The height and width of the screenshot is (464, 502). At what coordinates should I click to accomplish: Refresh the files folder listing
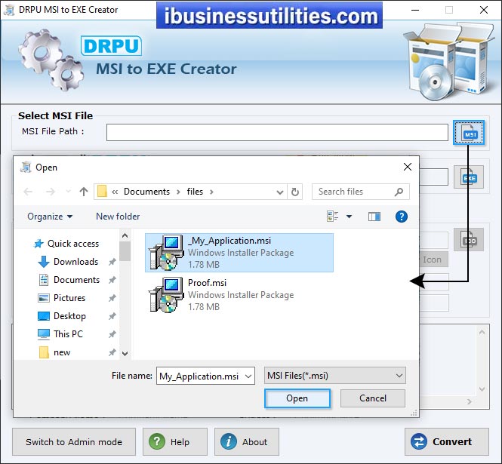tap(295, 192)
